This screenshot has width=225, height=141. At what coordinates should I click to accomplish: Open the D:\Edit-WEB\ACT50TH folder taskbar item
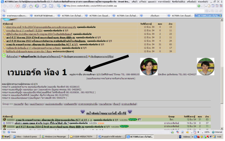pos(84,136)
